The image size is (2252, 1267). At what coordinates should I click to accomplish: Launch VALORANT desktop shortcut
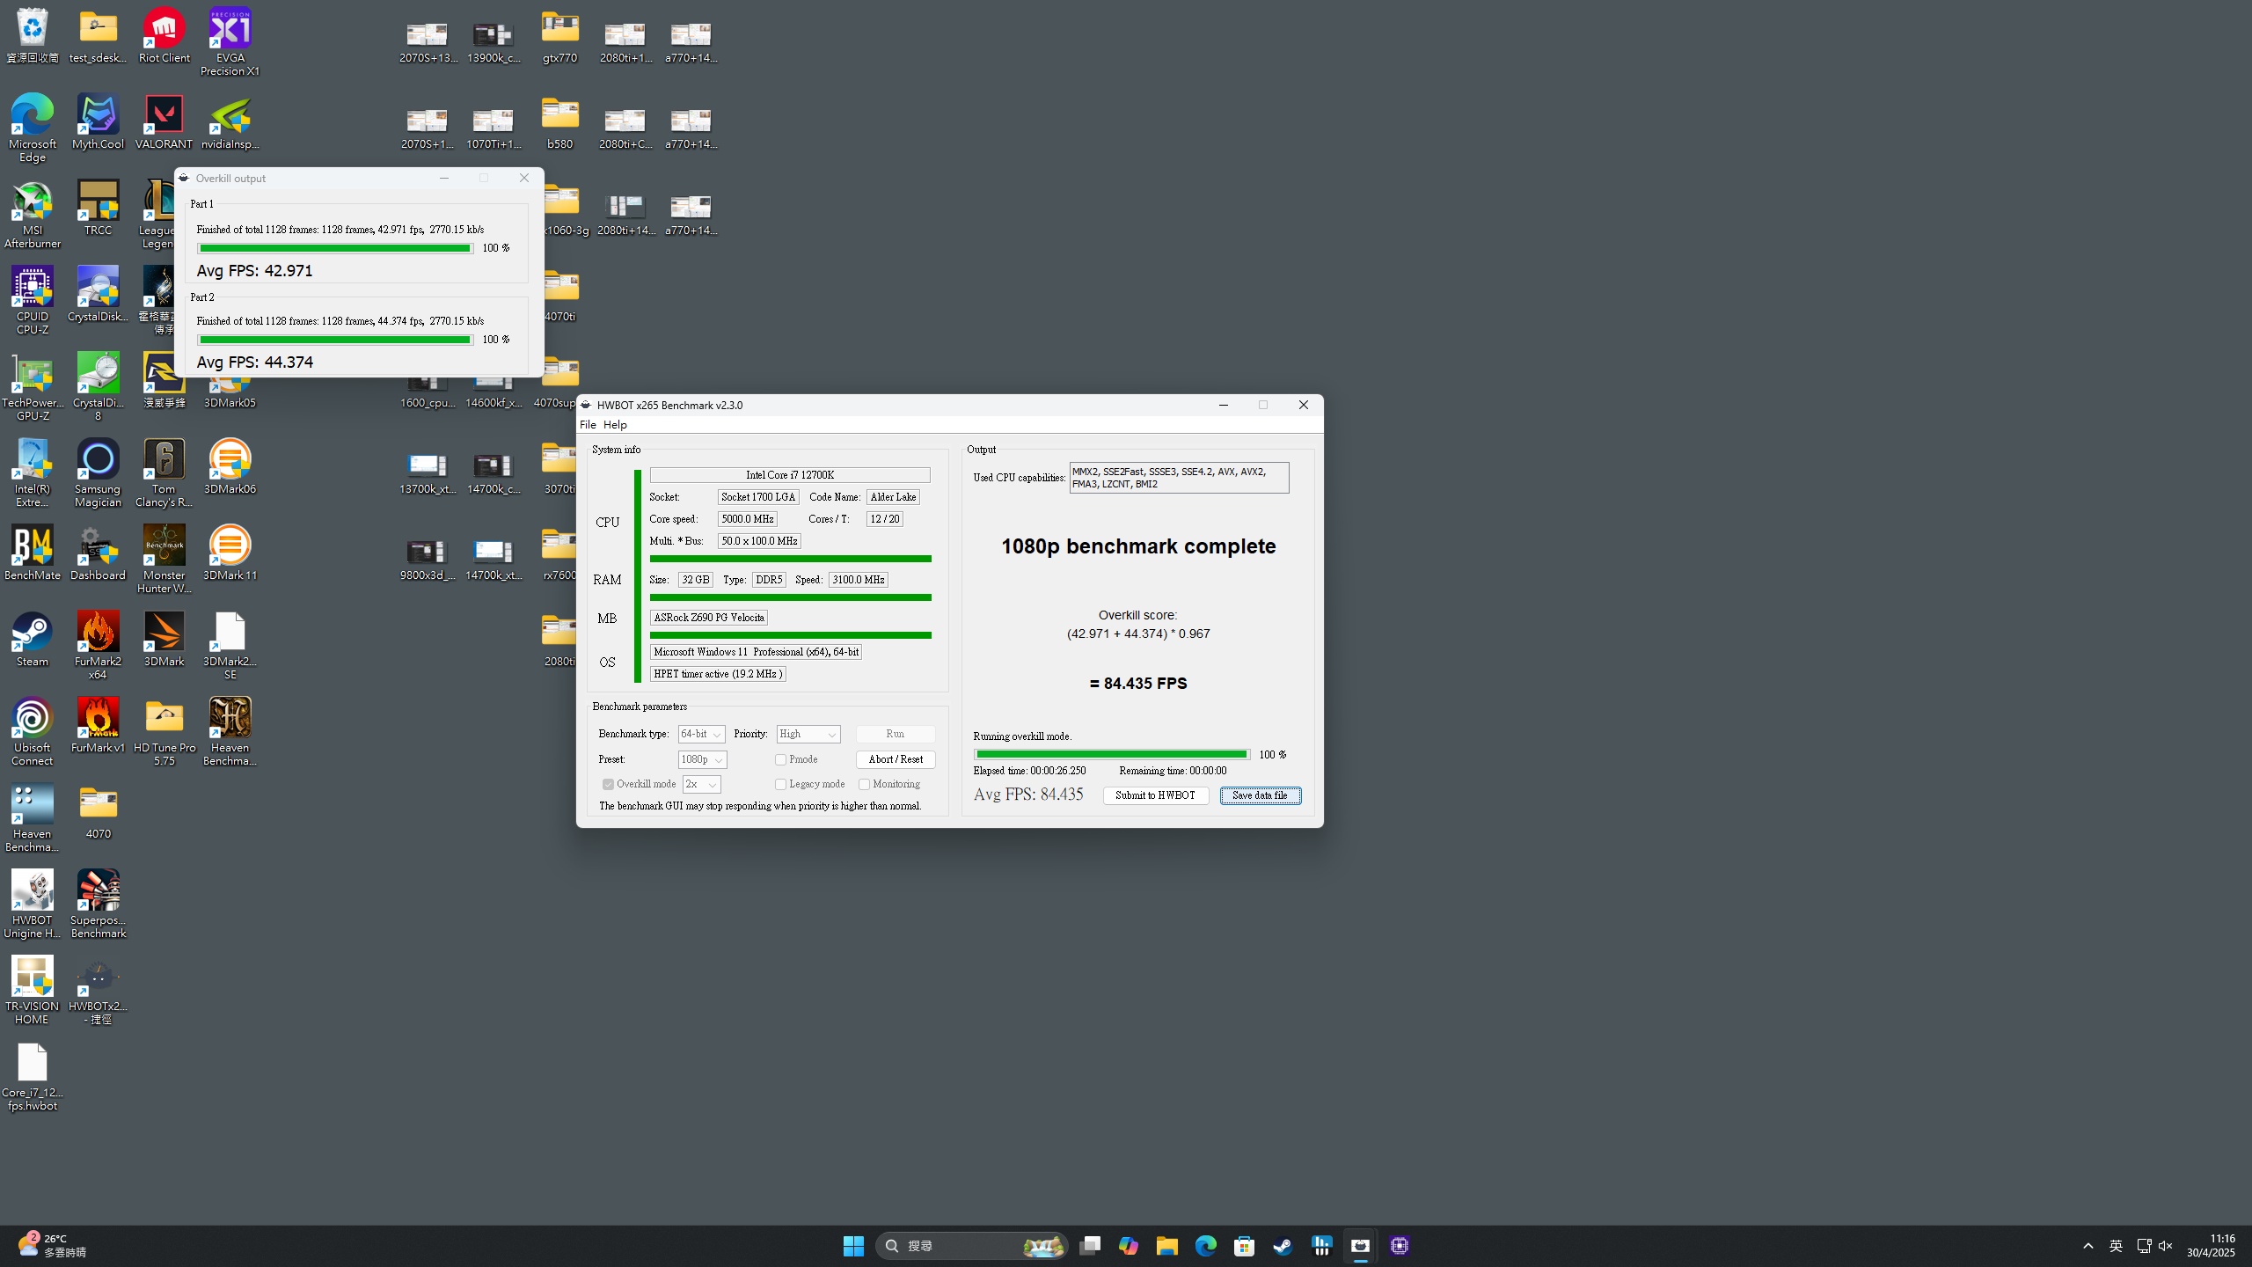(164, 122)
